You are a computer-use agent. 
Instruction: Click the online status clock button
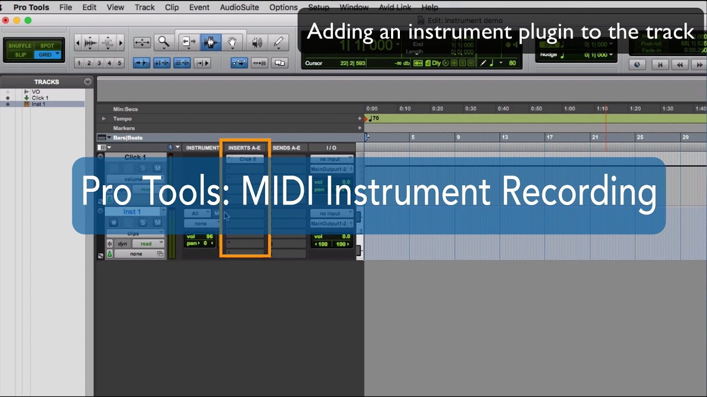637,65
